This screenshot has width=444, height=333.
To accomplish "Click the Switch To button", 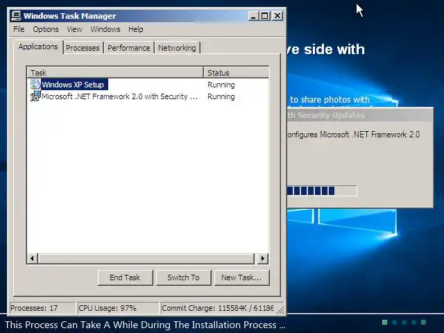I will tap(183, 277).
